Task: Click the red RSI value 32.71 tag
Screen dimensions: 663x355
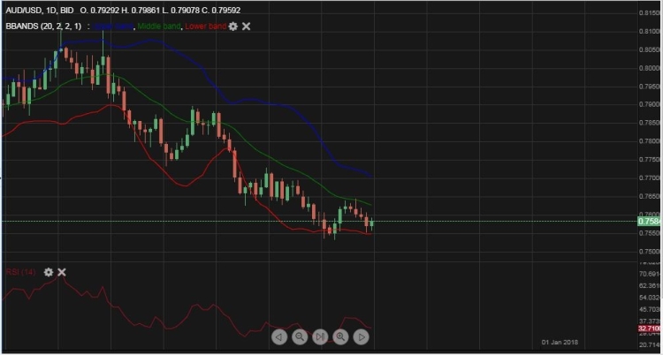Action: pyautogui.click(x=648, y=328)
